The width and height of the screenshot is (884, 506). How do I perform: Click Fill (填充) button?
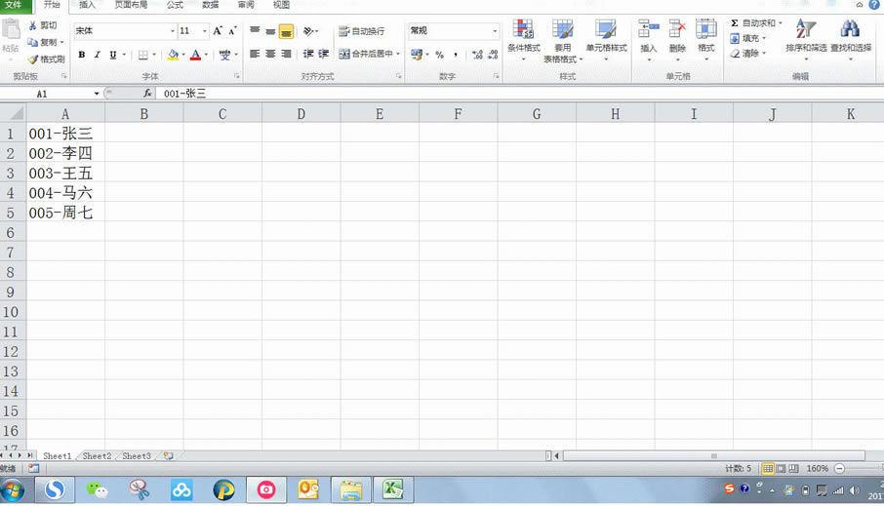[x=748, y=38]
